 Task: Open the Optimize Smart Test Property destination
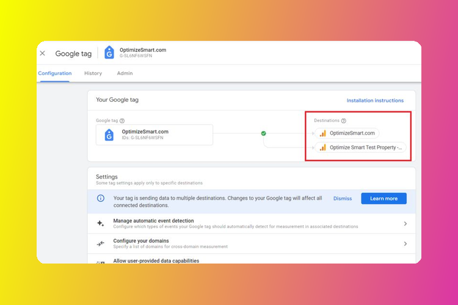pos(360,148)
